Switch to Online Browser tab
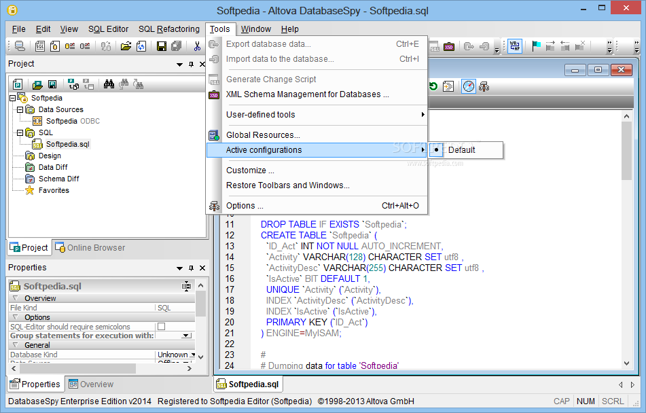 [90, 248]
